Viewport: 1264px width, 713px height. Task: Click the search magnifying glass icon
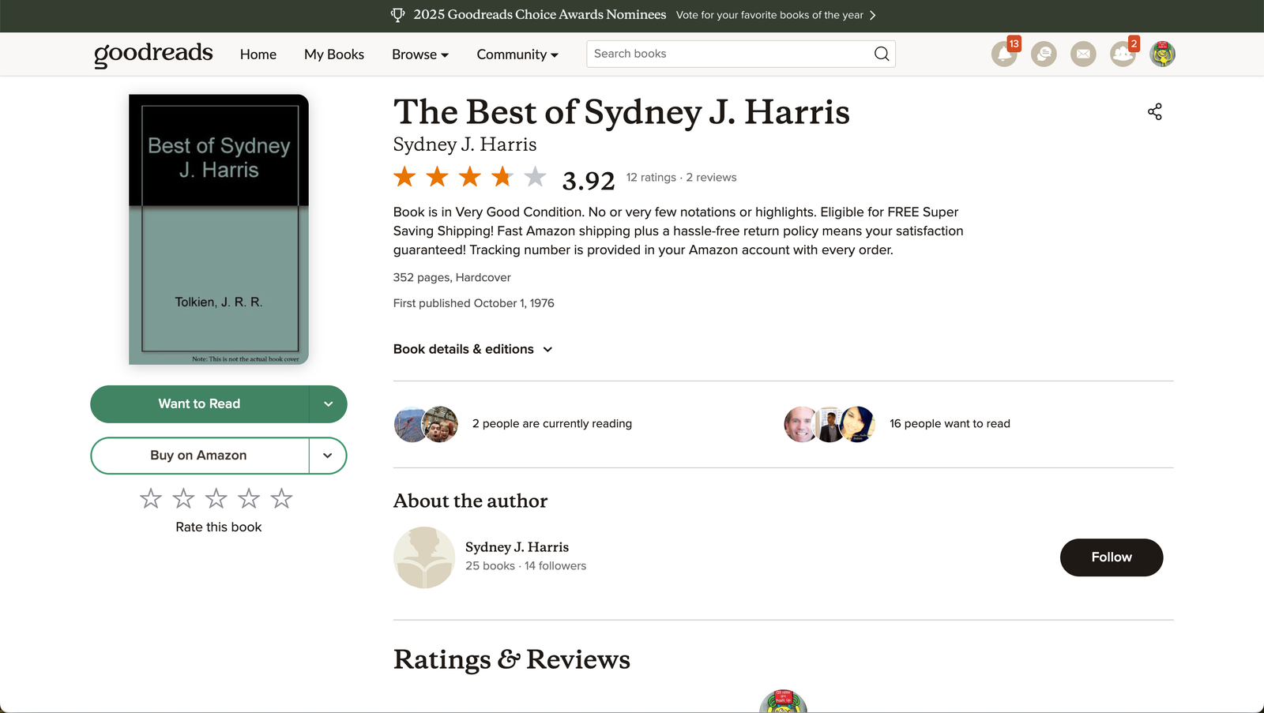coord(882,54)
